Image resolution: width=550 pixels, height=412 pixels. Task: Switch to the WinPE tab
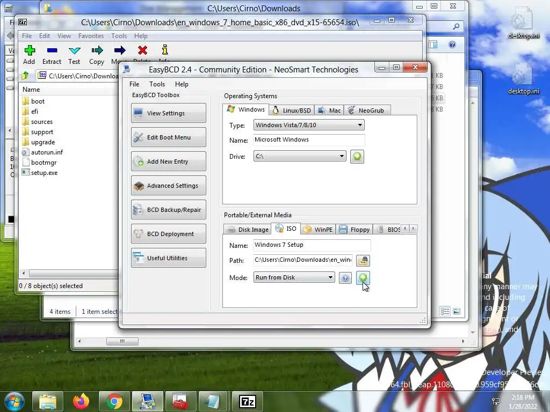coord(318,230)
